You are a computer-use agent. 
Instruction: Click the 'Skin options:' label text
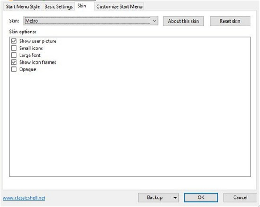[22, 32]
